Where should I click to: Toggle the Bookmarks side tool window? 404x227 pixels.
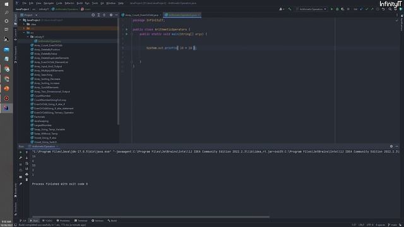15,190
